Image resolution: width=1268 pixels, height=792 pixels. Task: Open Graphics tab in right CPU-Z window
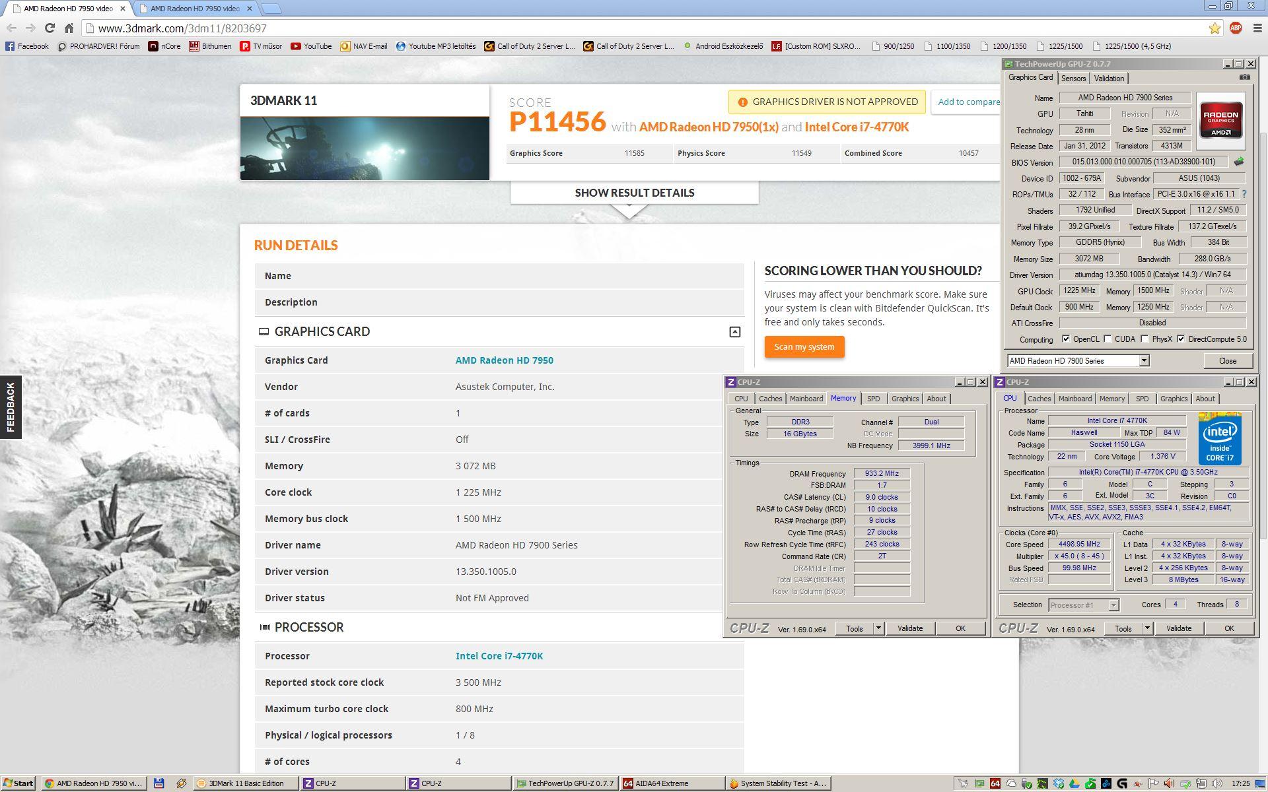pos(1174,399)
